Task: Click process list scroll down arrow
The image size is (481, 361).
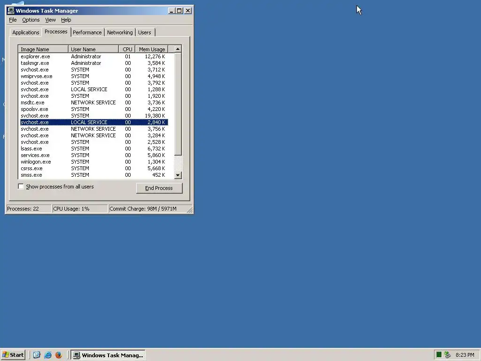Action: [178, 175]
